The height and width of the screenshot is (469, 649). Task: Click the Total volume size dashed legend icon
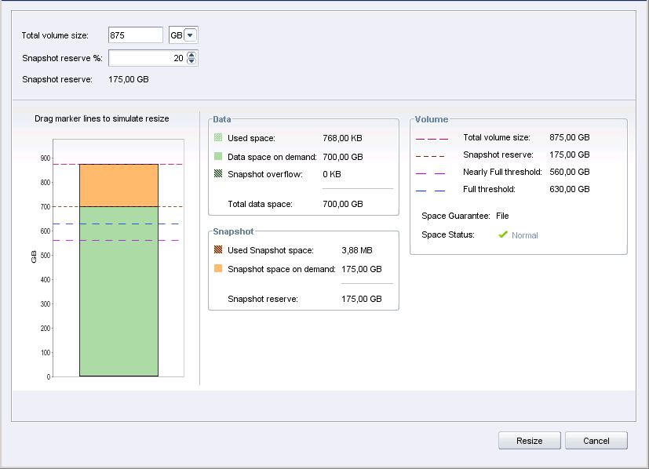433,138
